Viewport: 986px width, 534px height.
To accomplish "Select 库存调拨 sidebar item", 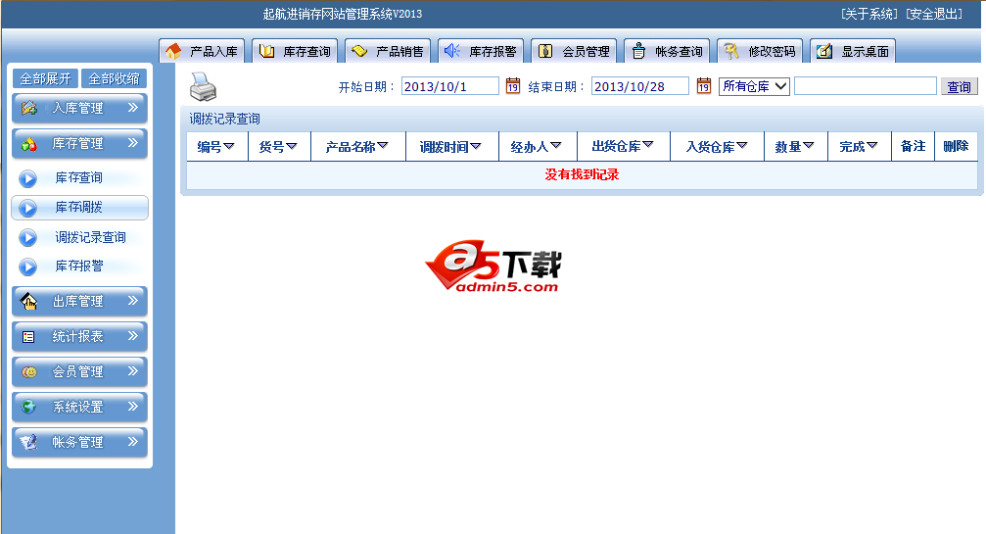I will click(80, 208).
